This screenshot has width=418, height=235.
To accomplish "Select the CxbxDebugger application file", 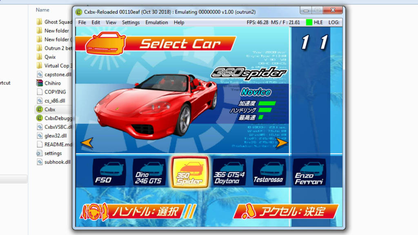I will [54, 118].
